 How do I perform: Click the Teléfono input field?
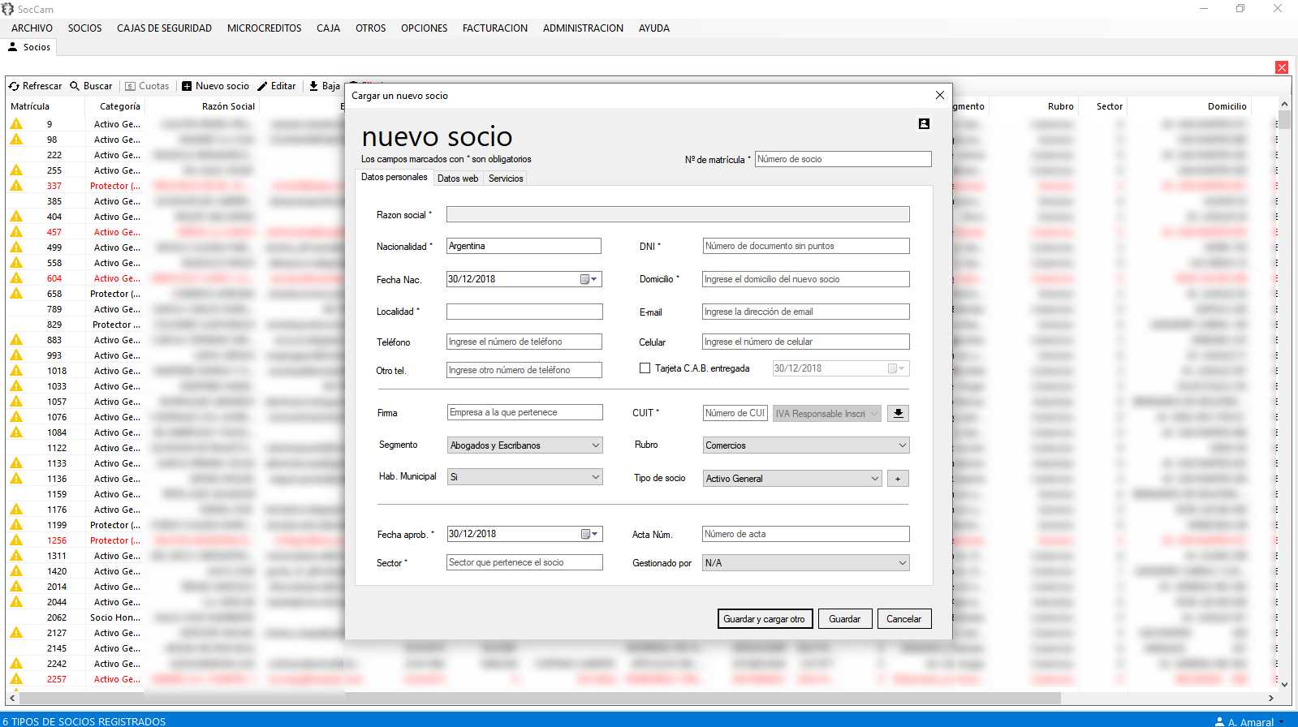(524, 342)
